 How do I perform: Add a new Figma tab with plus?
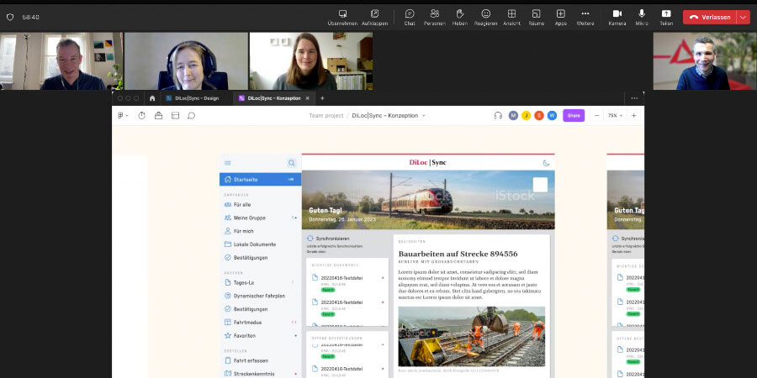coord(322,98)
